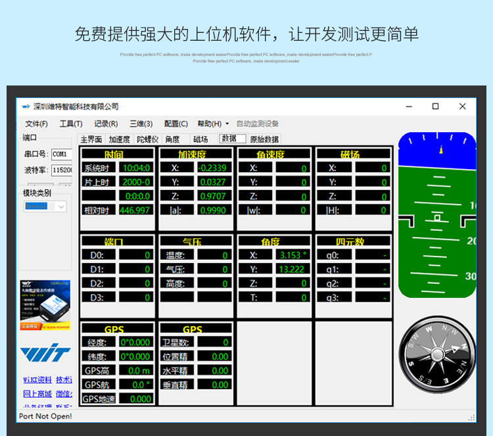Click the 波特率 115200 field
Screen dimensions: 493x436
(62, 170)
